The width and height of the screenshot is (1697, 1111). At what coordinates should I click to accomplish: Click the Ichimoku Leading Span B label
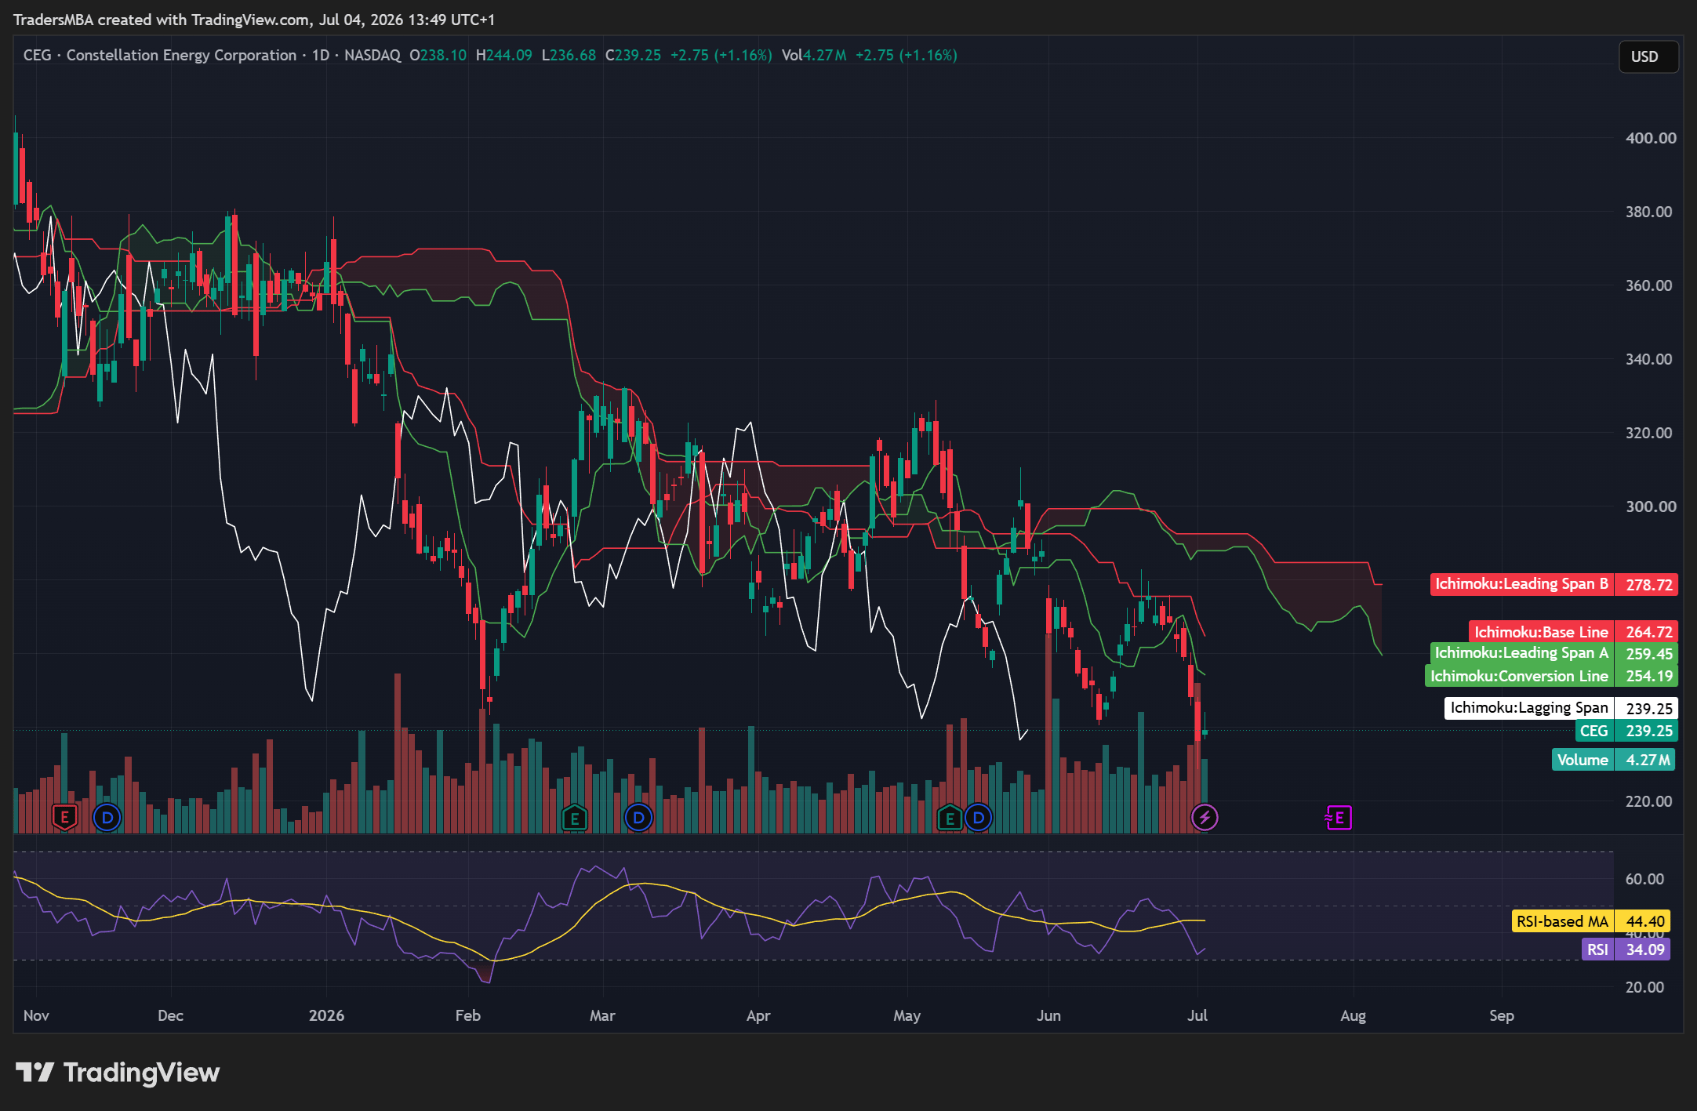1553,585
